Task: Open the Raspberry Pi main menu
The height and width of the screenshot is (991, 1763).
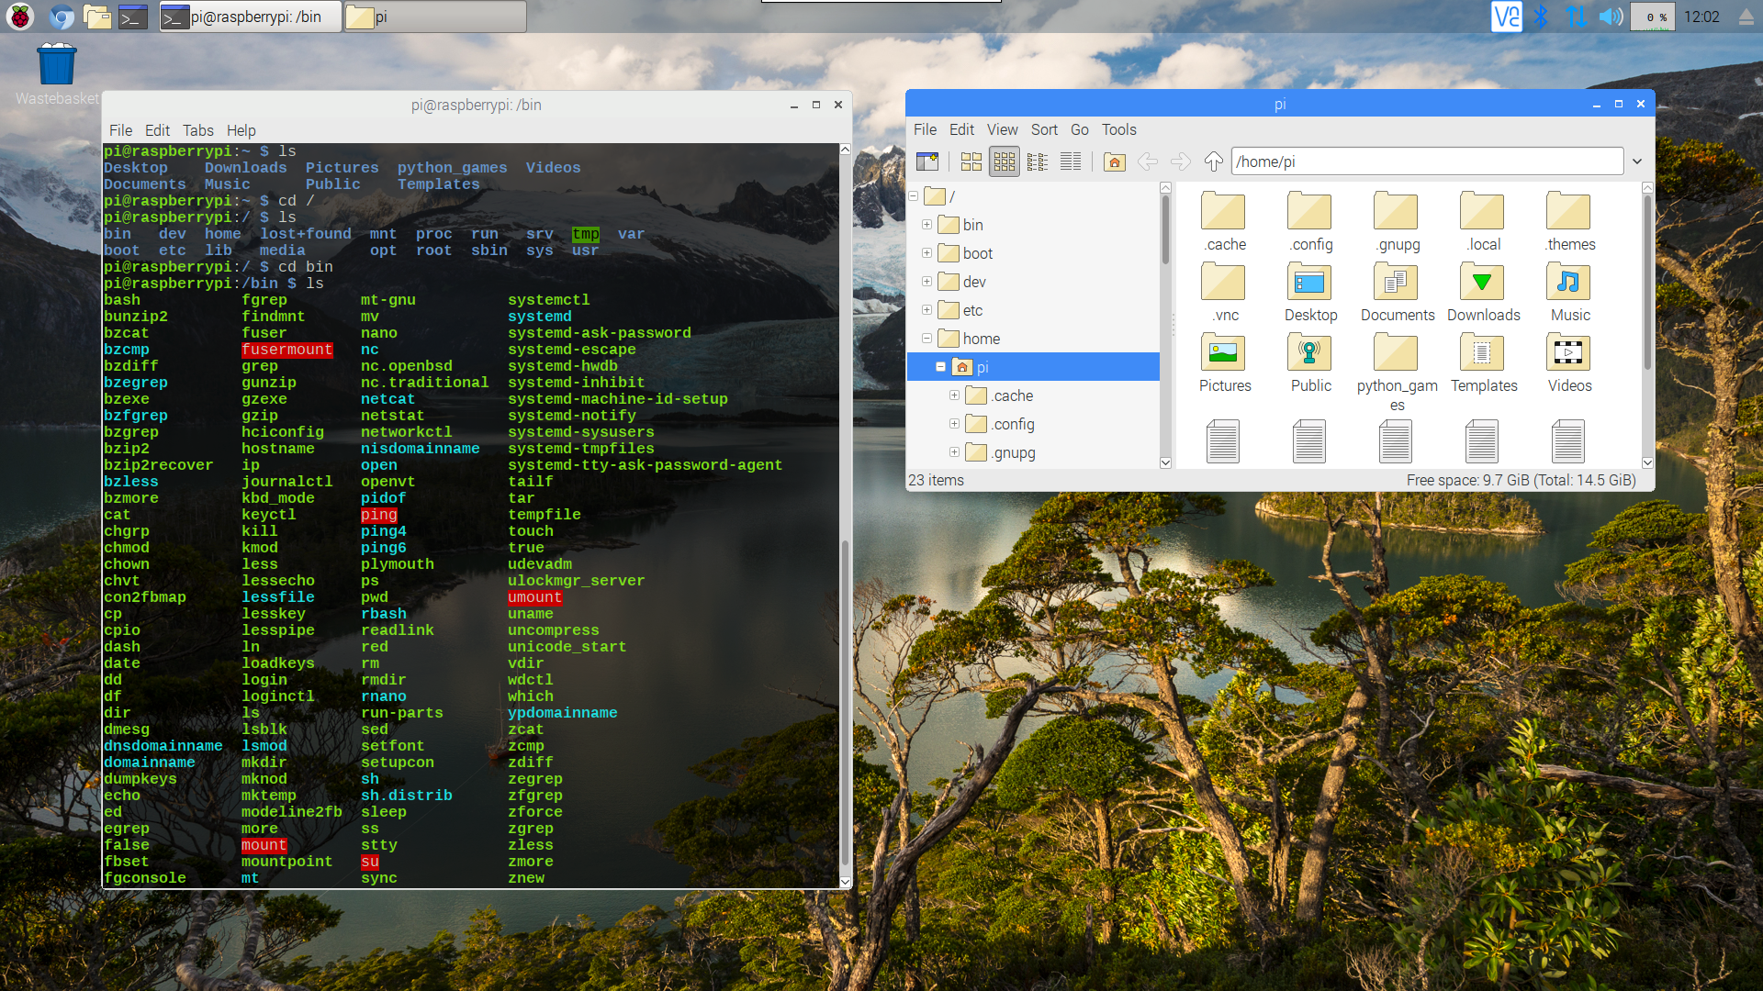Action: 20,17
